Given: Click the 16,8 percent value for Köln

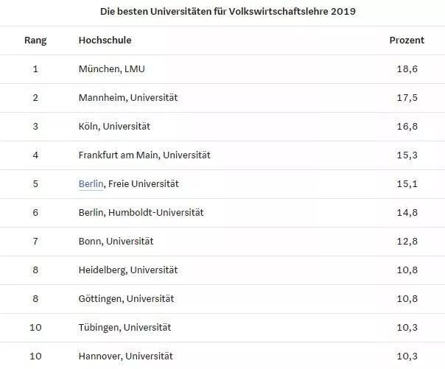Looking at the screenshot, I should 407,126.
